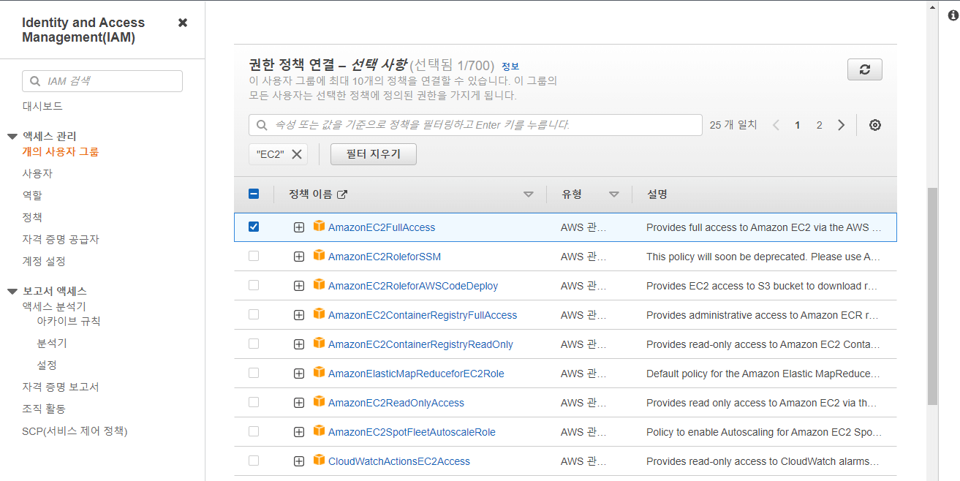Open table preferences gear icon
Image resolution: width=960 pixels, height=481 pixels.
875,125
